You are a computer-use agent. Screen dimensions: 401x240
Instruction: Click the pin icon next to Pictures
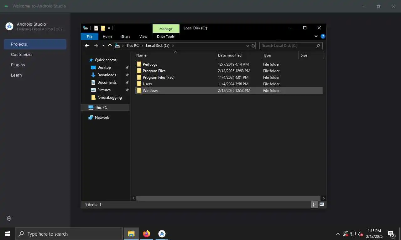(x=127, y=90)
